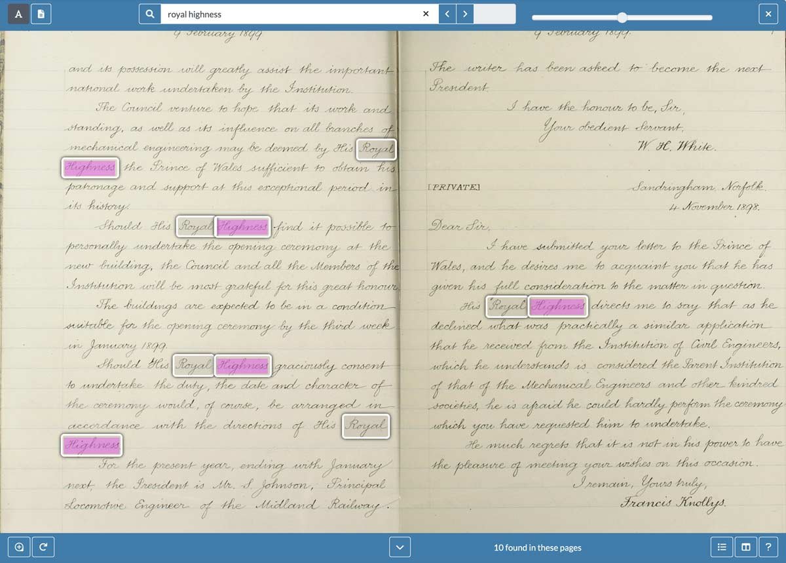786x563 pixels.
Task: Click the '10 found in these pages' label
Action: 538,547
